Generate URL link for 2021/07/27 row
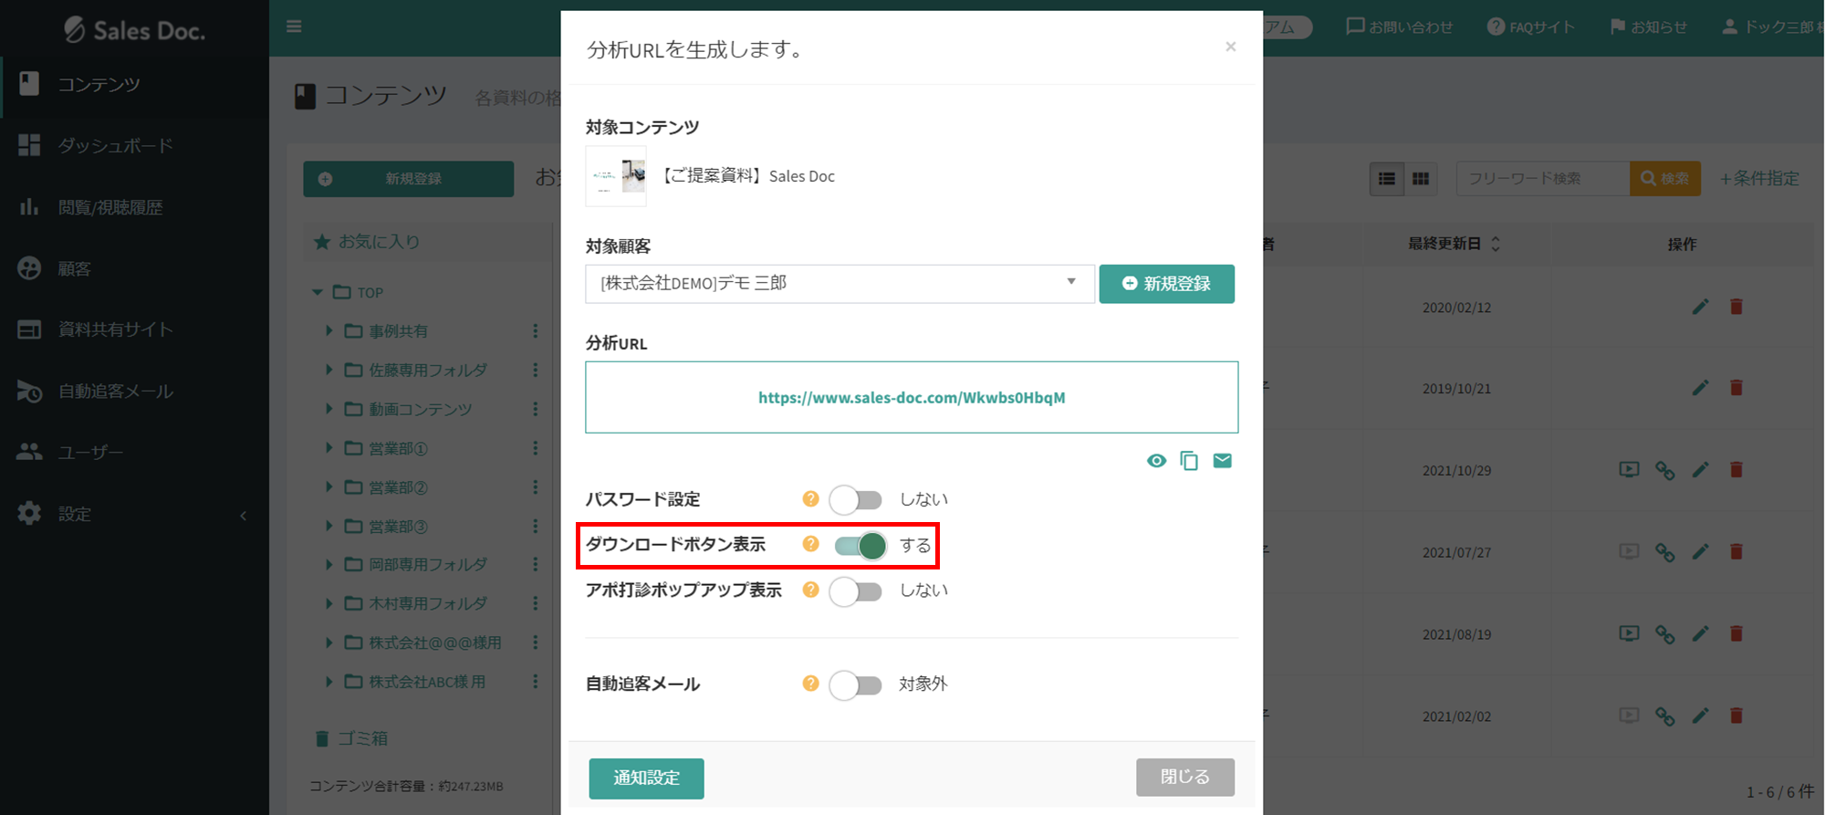 pyautogui.click(x=1665, y=552)
